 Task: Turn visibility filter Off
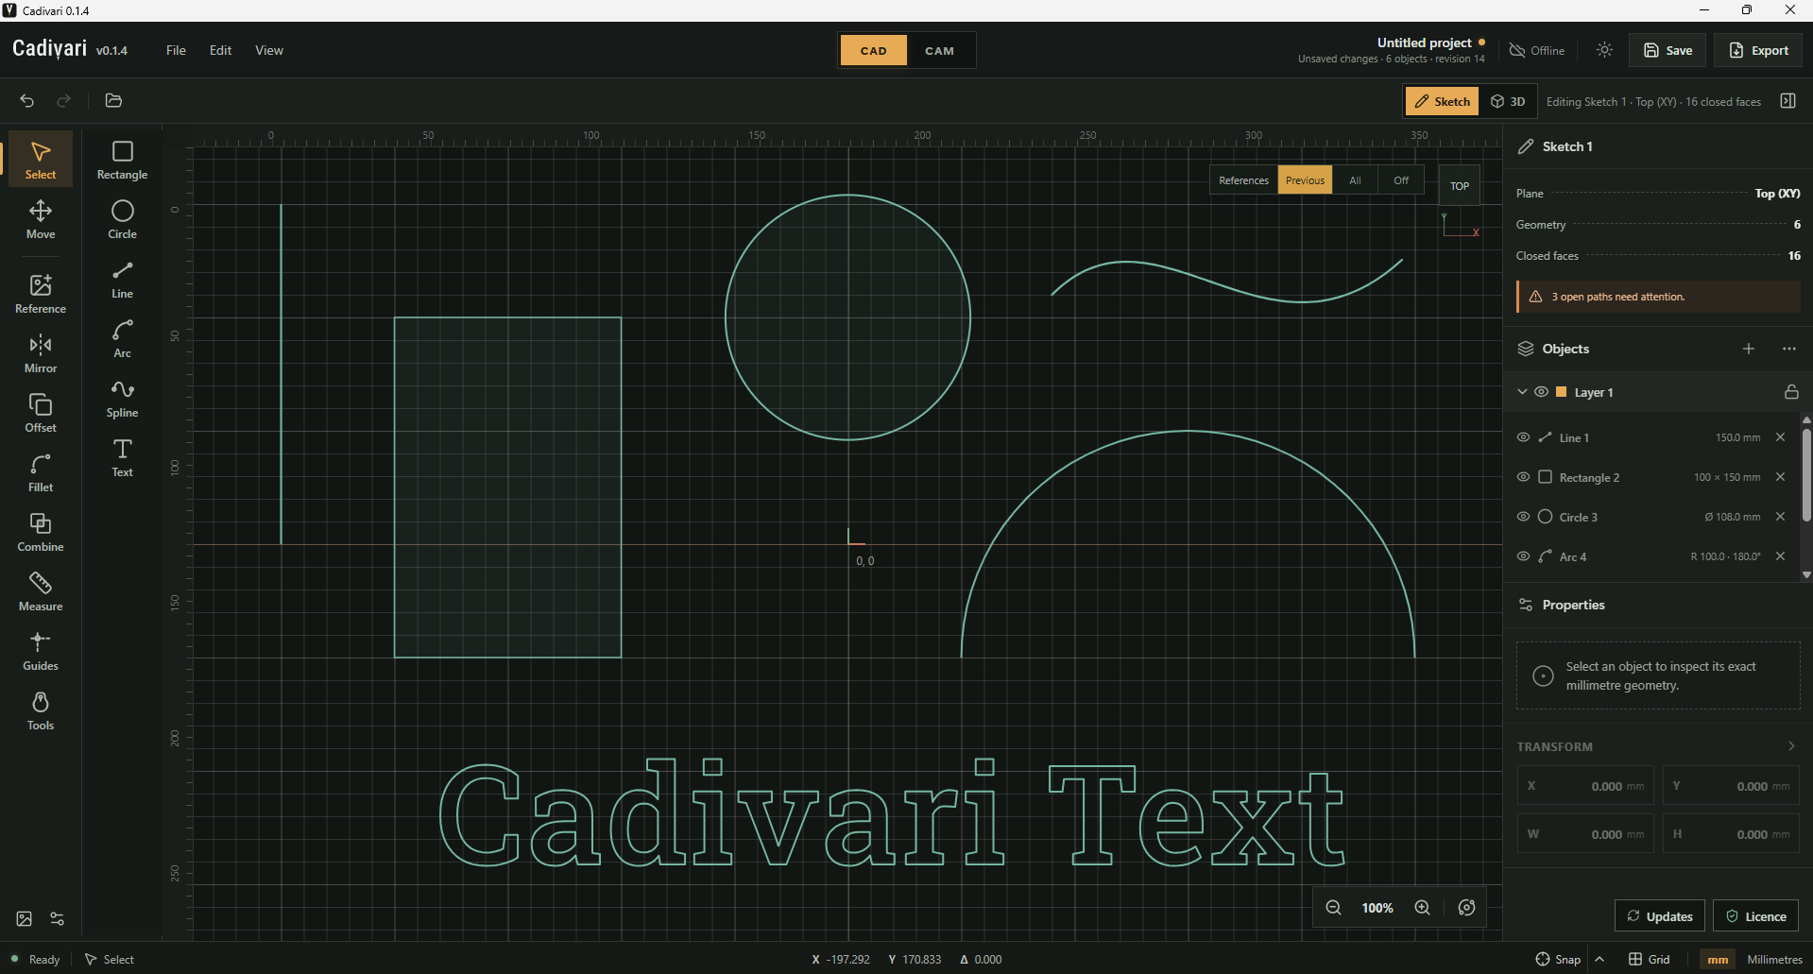[x=1400, y=180]
